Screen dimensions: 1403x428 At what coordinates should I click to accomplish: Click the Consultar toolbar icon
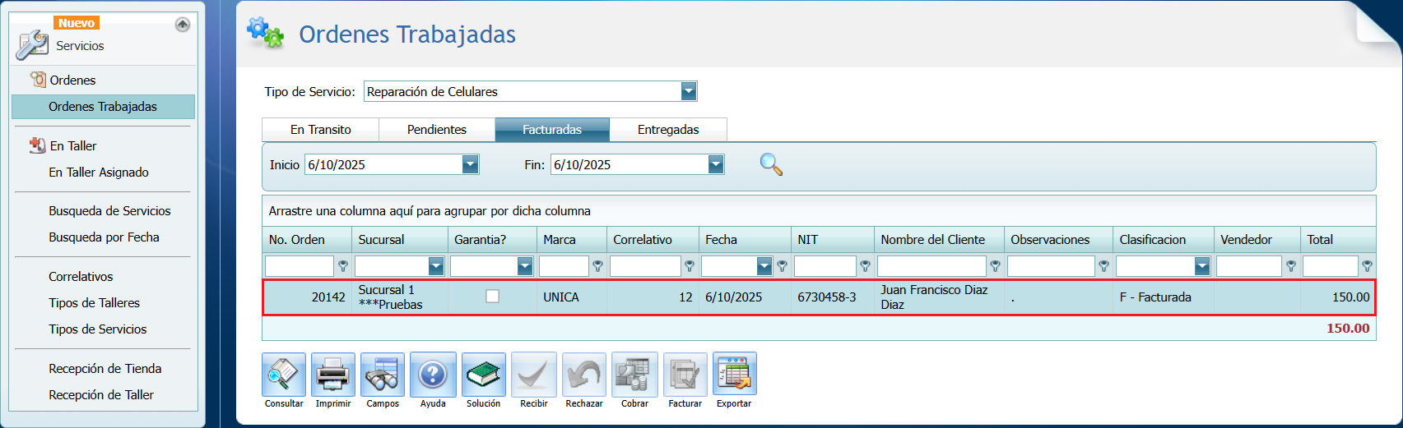[284, 375]
